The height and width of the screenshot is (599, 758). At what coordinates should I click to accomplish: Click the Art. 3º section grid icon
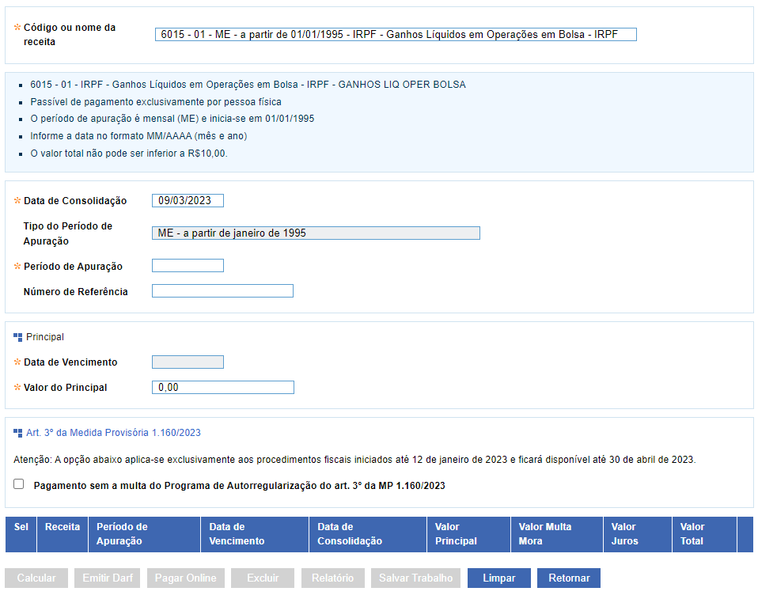[x=18, y=433]
